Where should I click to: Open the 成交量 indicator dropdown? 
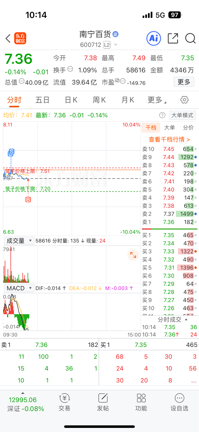click(19, 241)
